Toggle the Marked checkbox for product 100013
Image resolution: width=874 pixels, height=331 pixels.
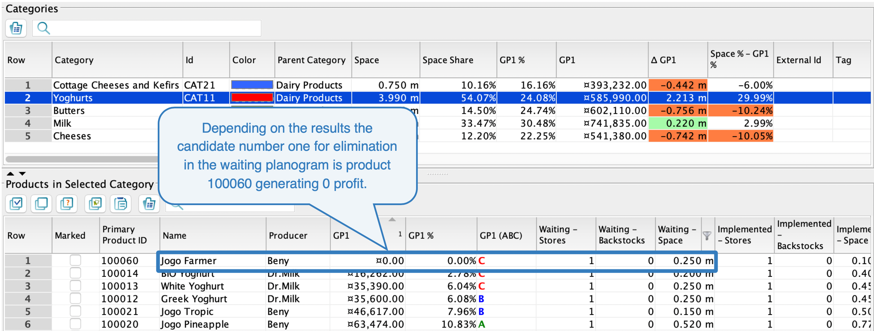[75, 286]
